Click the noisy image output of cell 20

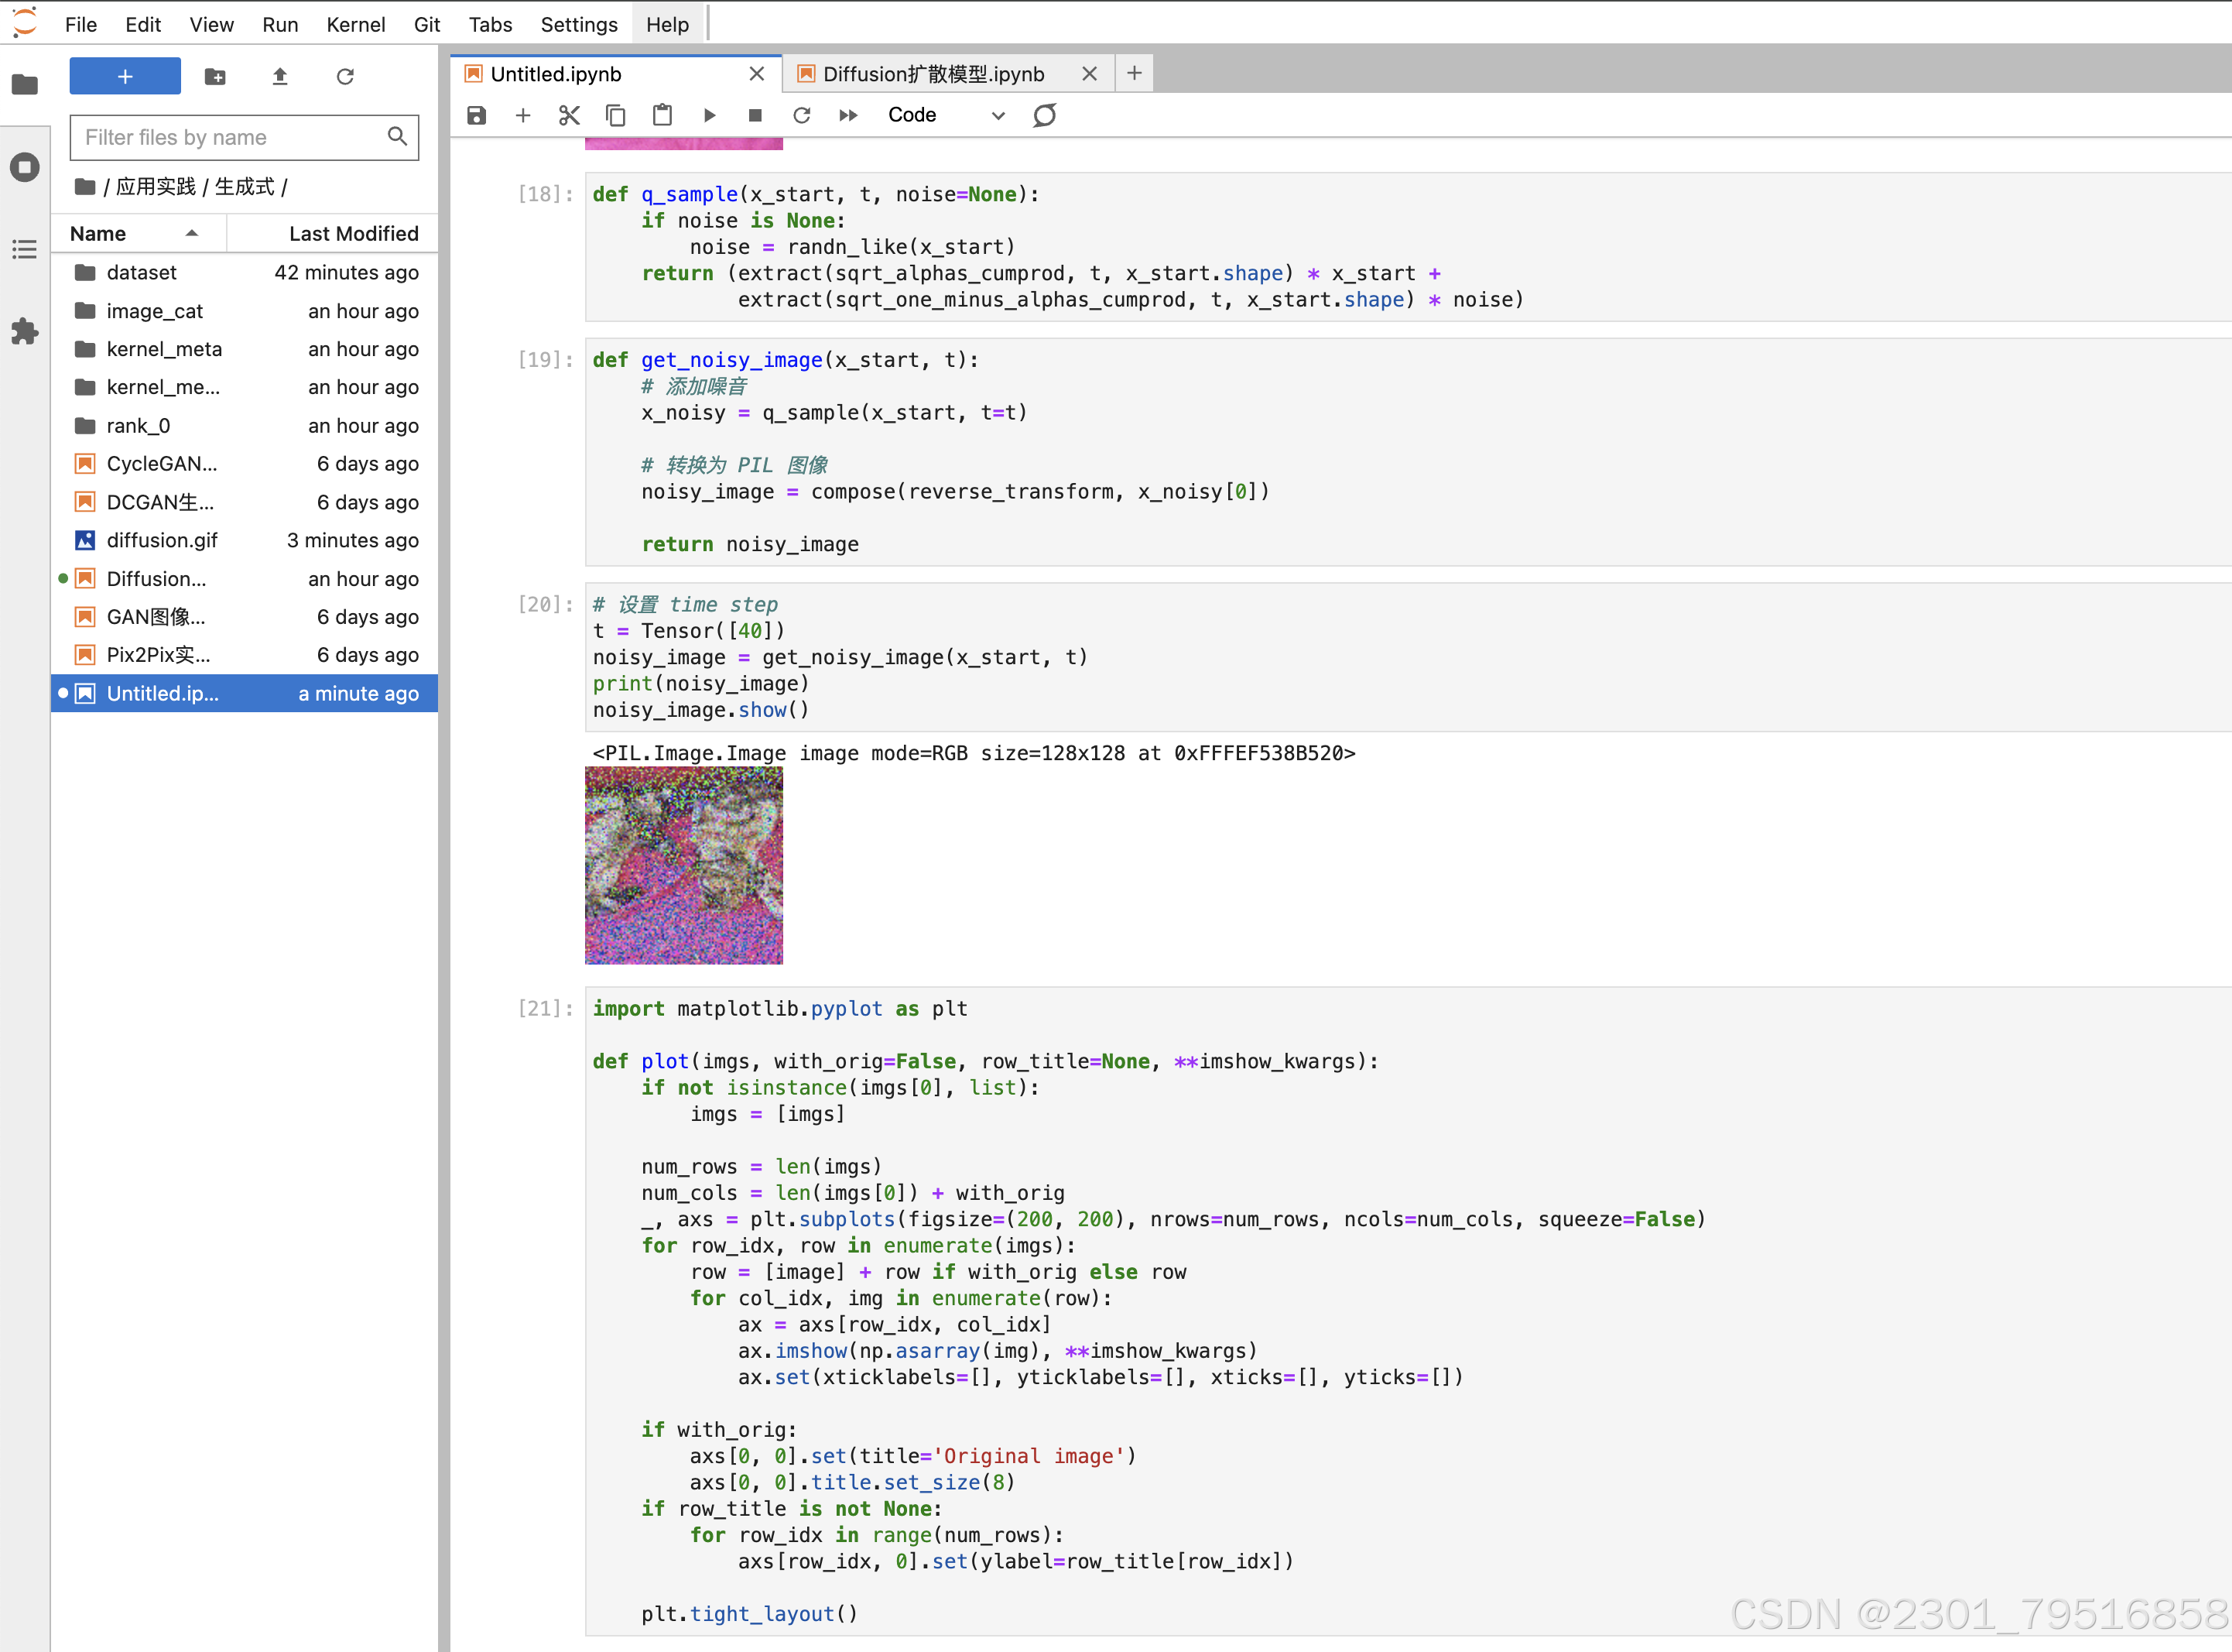683,865
